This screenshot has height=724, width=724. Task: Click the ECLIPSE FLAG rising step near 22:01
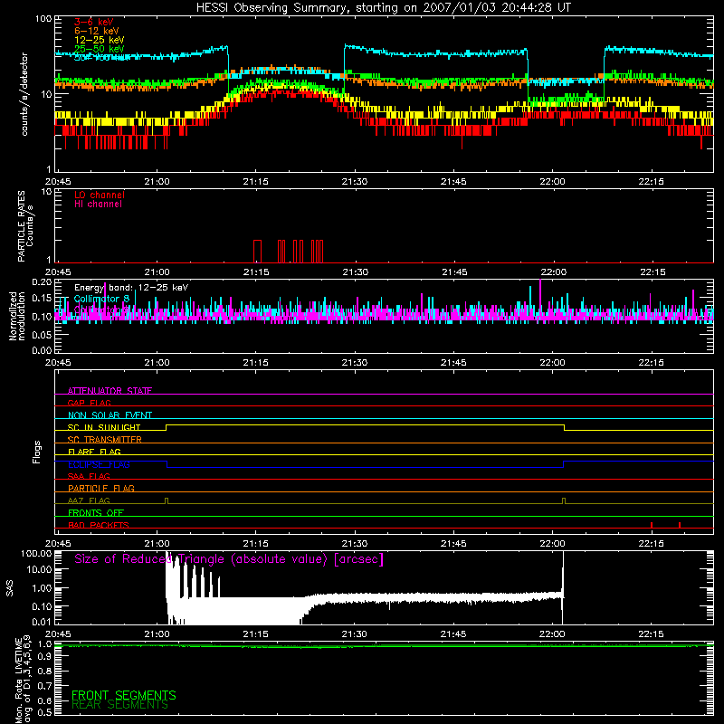point(564,464)
